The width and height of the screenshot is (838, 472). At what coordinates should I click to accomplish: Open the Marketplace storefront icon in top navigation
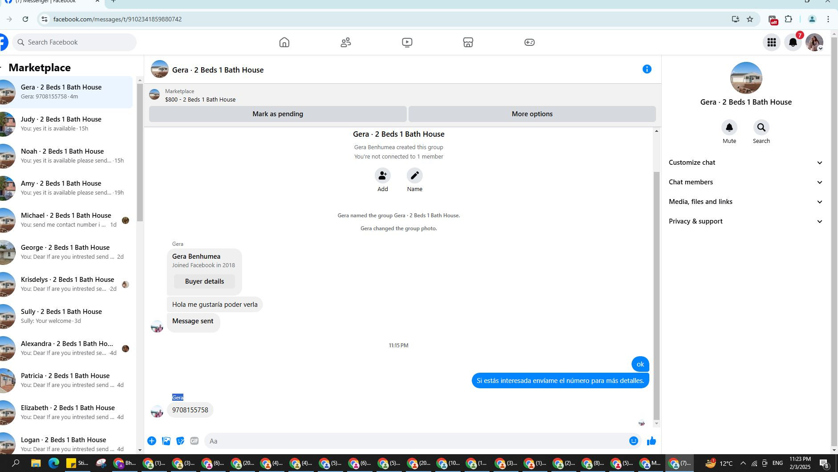(468, 42)
